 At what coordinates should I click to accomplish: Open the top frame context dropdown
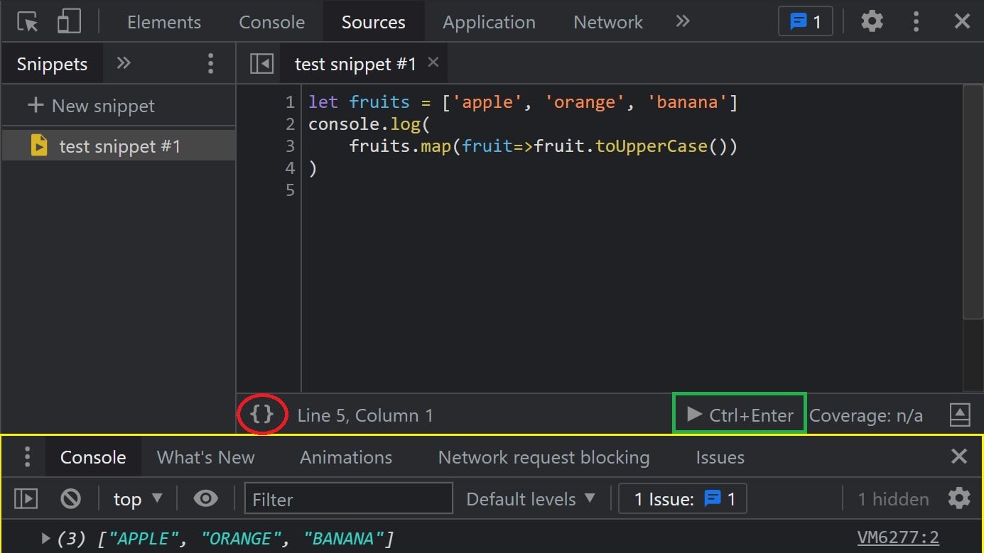136,498
